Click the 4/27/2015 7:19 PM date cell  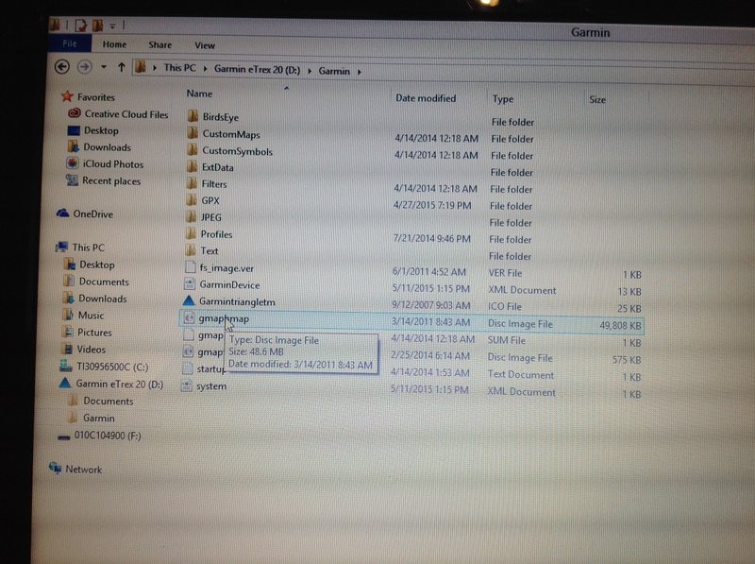click(432, 205)
